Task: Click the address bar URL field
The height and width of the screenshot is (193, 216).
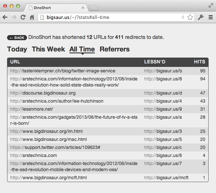Action: (x=109, y=17)
